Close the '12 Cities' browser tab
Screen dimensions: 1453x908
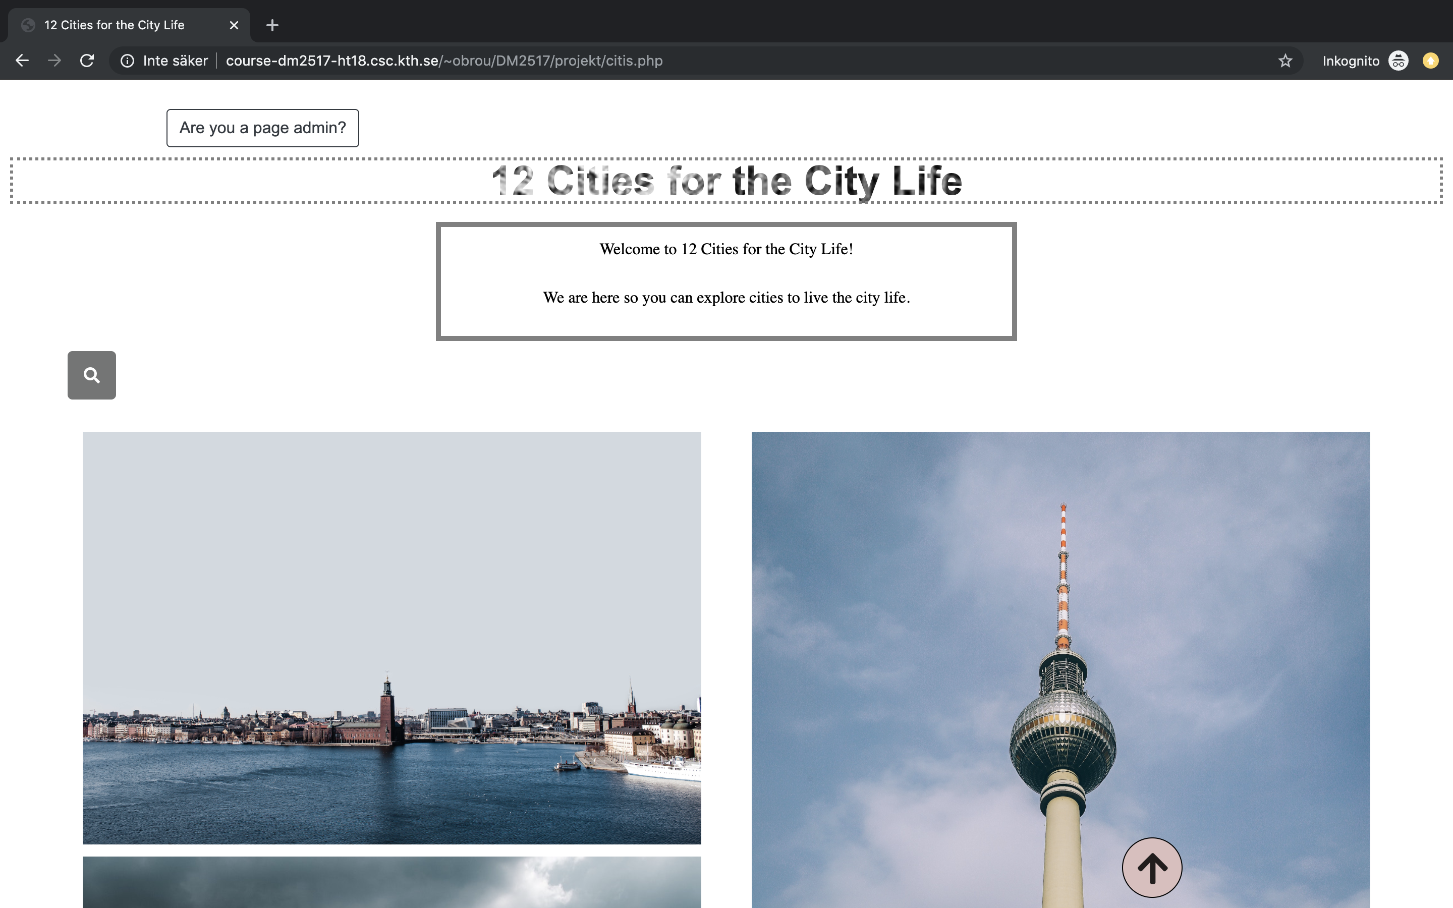234,25
